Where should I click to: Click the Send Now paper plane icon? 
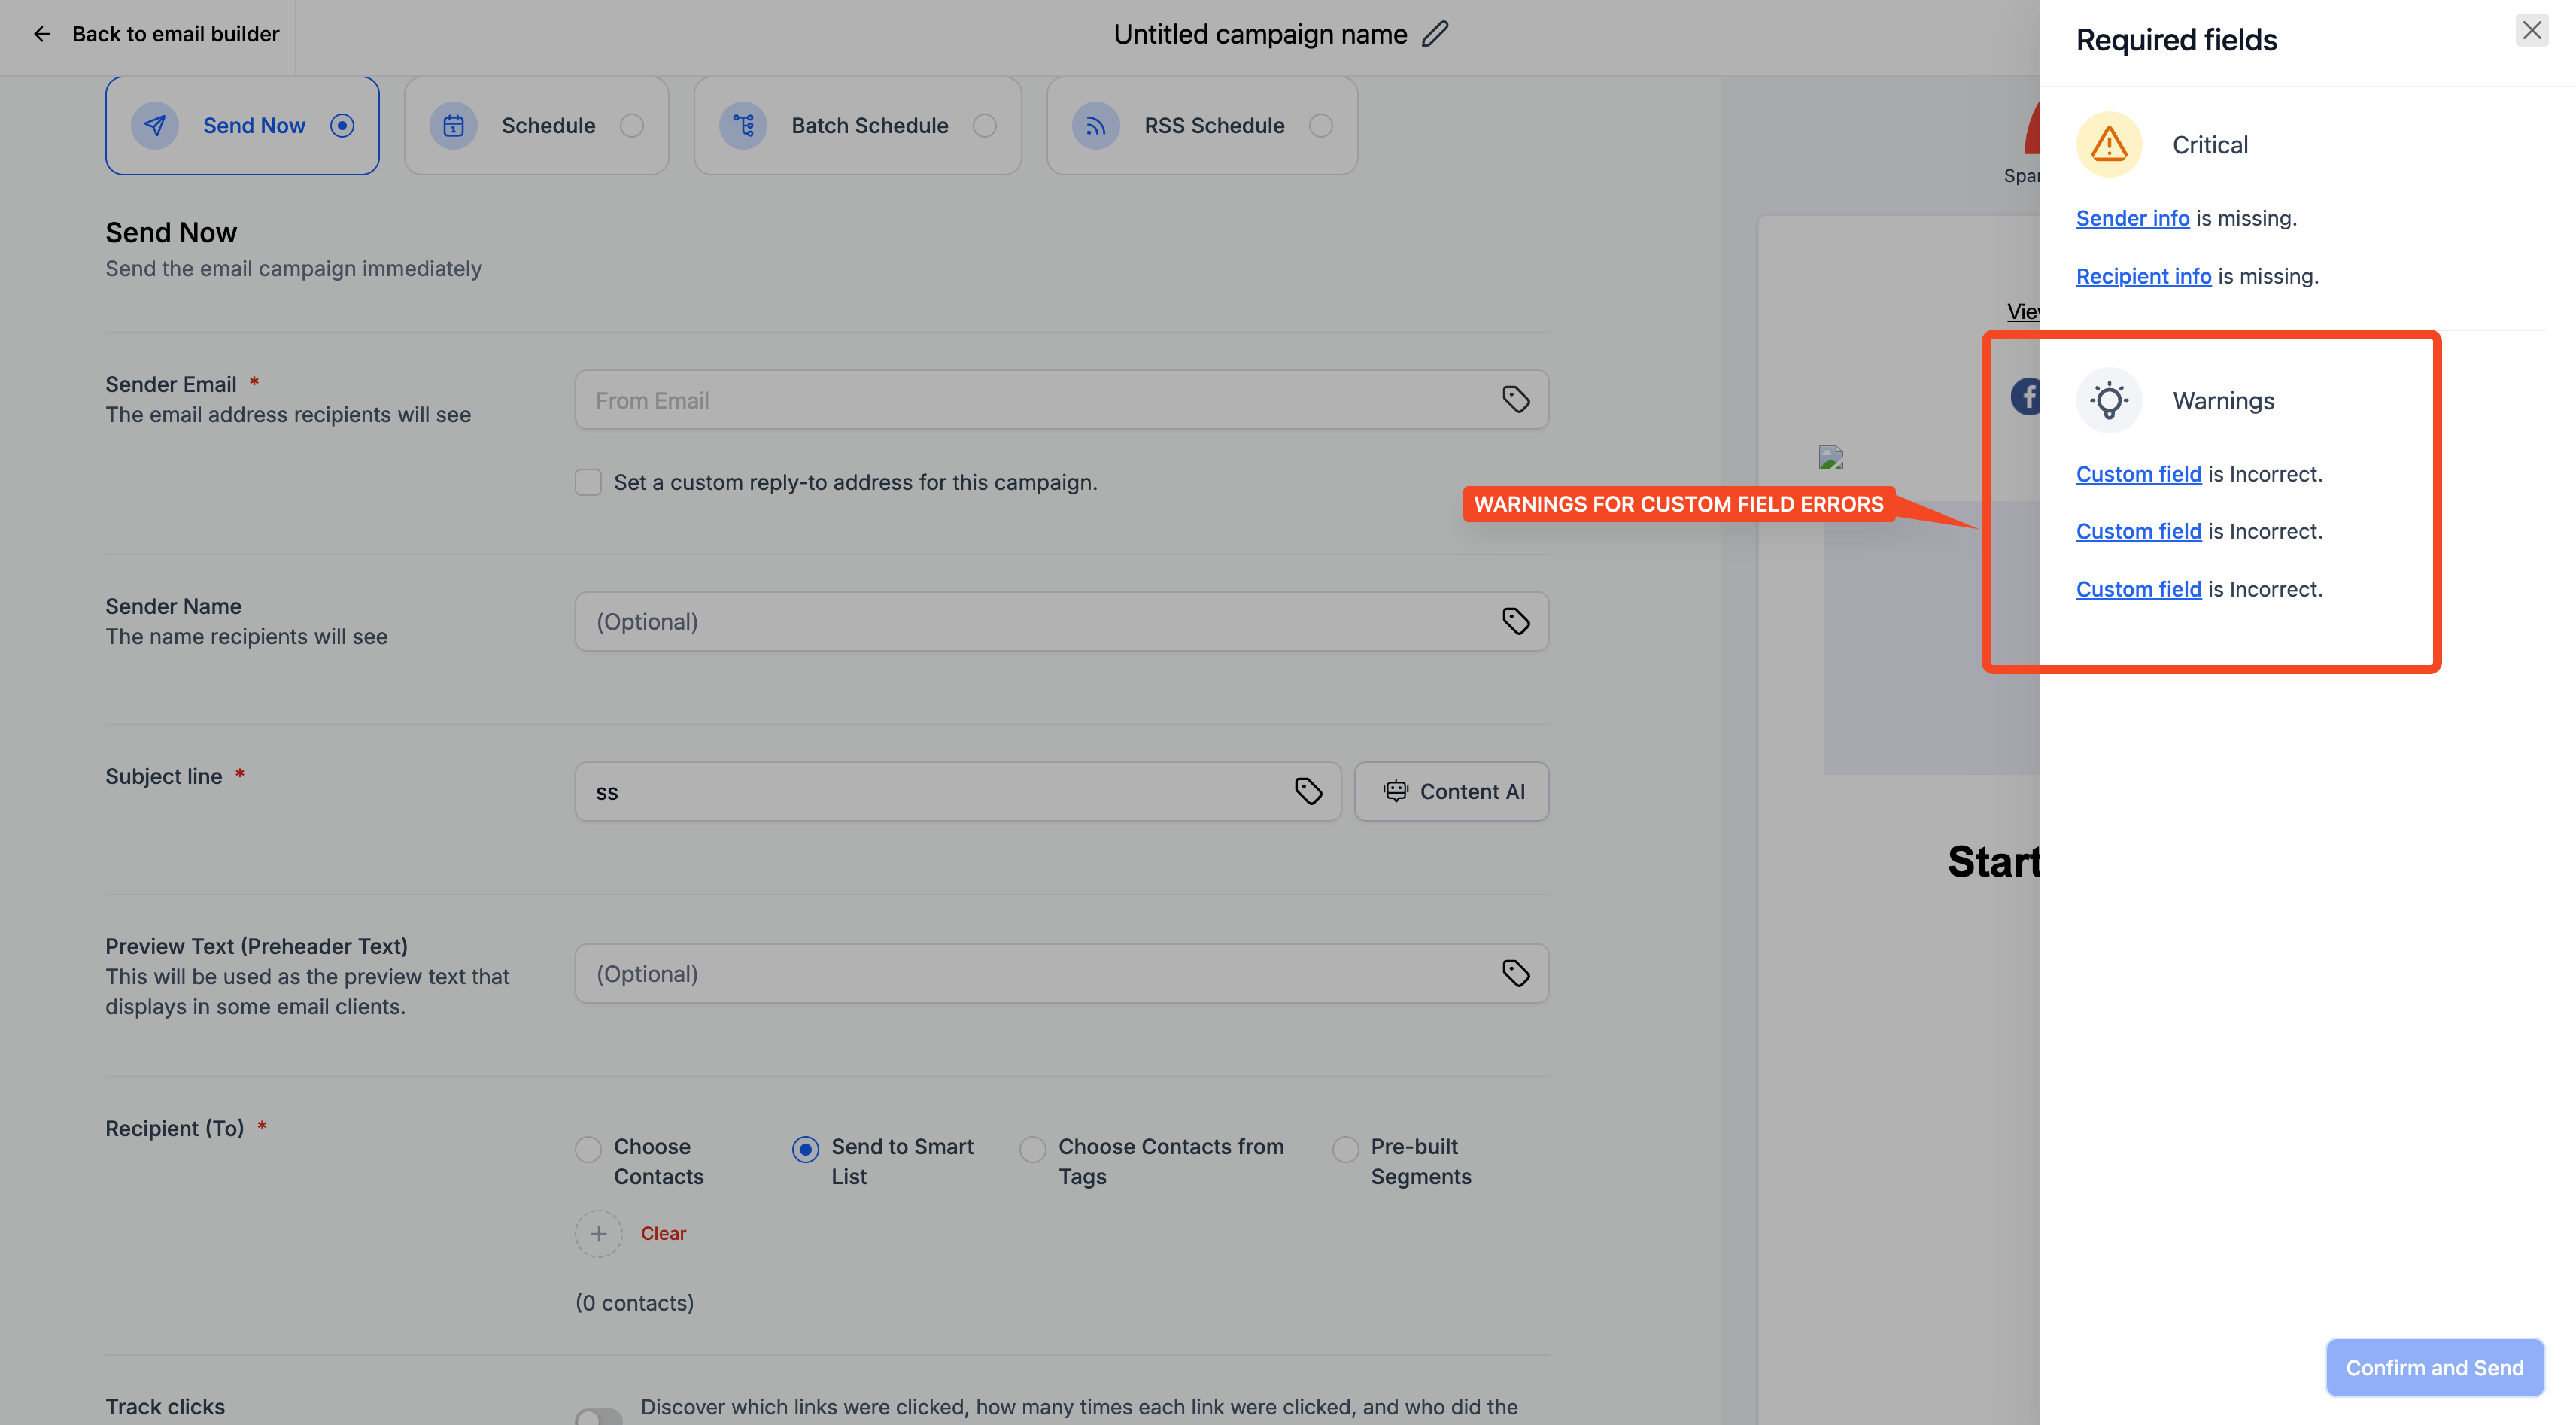click(x=155, y=125)
